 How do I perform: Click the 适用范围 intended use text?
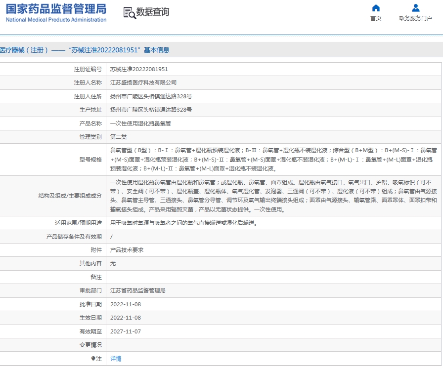point(183,223)
